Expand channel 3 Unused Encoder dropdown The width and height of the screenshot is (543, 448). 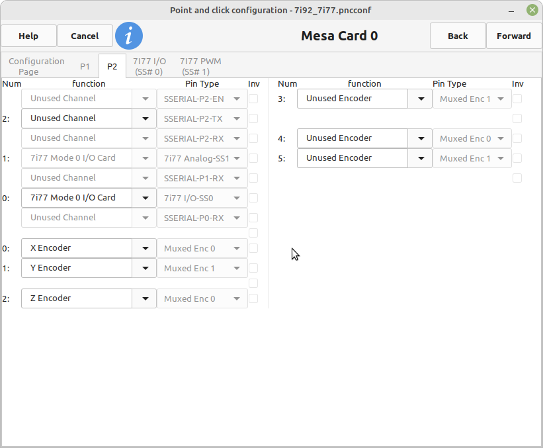click(420, 99)
